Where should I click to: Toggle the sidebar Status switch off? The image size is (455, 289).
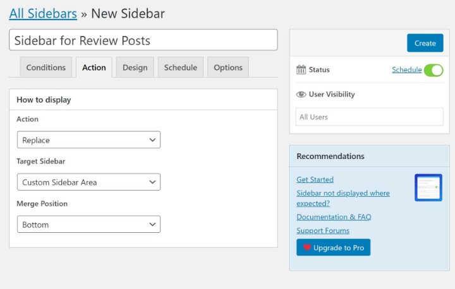tap(434, 70)
